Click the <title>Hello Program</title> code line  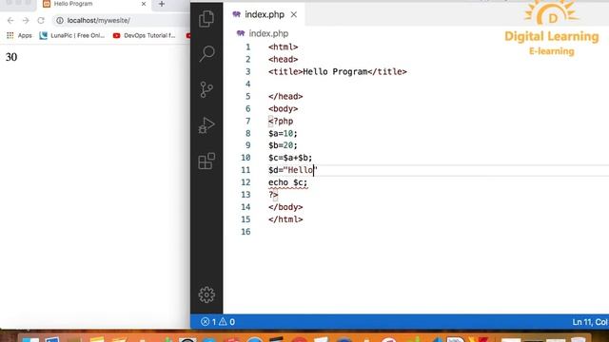(x=337, y=72)
